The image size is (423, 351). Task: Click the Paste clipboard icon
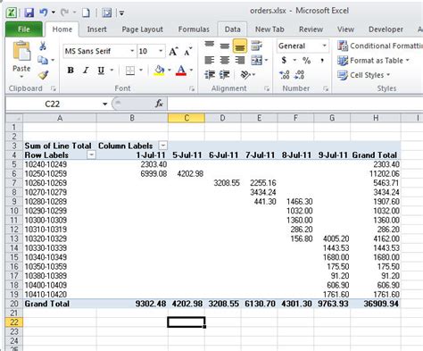pyautogui.click(x=21, y=51)
